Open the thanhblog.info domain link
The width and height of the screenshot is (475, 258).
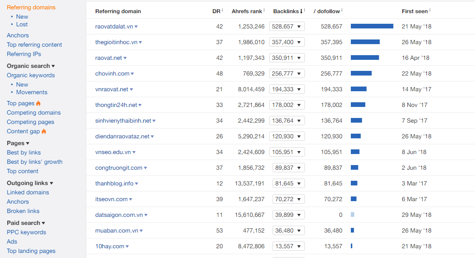tap(114, 184)
